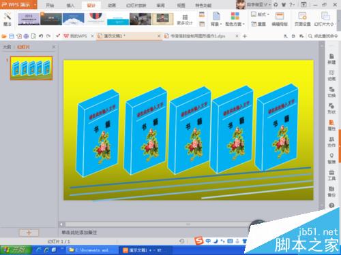Open the 配色方案 color scheme dropdown
The width and height of the screenshot is (341, 255).
click(235, 19)
